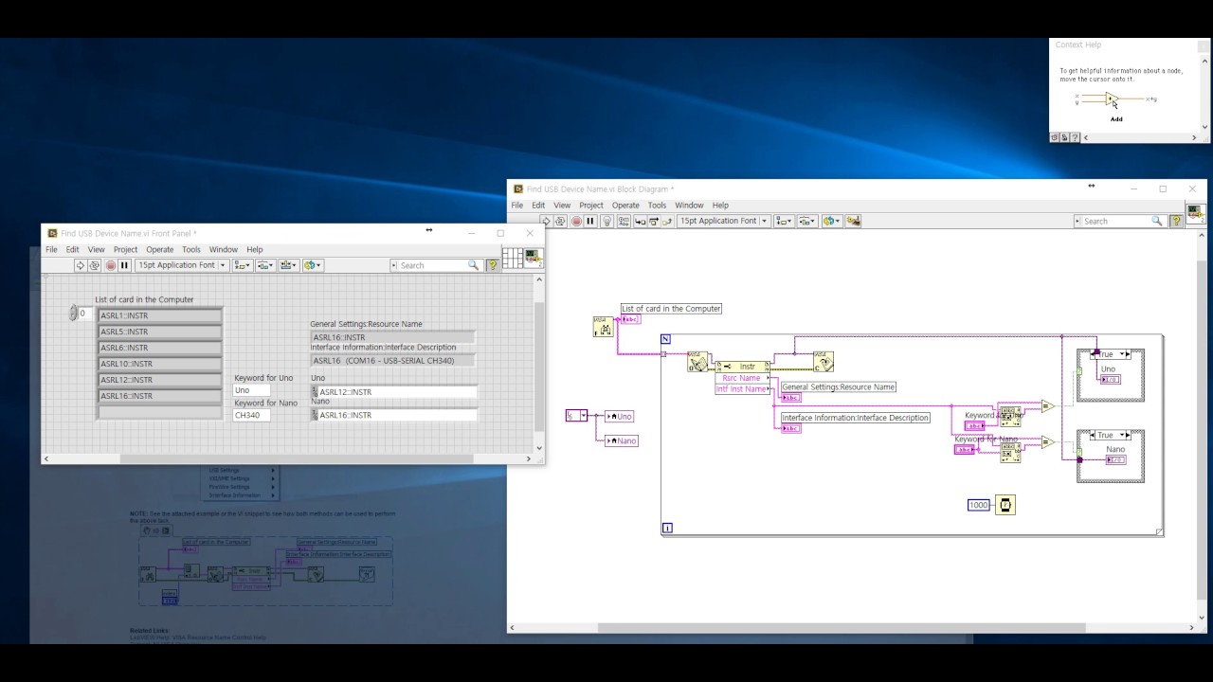Run the VI from Block Diagram toolbar
The height and width of the screenshot is (682, 1213).
click(x=546, y=221)
